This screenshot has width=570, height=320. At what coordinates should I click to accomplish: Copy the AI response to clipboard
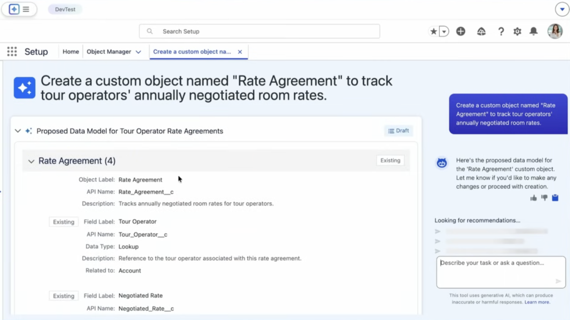click(555, 198)
